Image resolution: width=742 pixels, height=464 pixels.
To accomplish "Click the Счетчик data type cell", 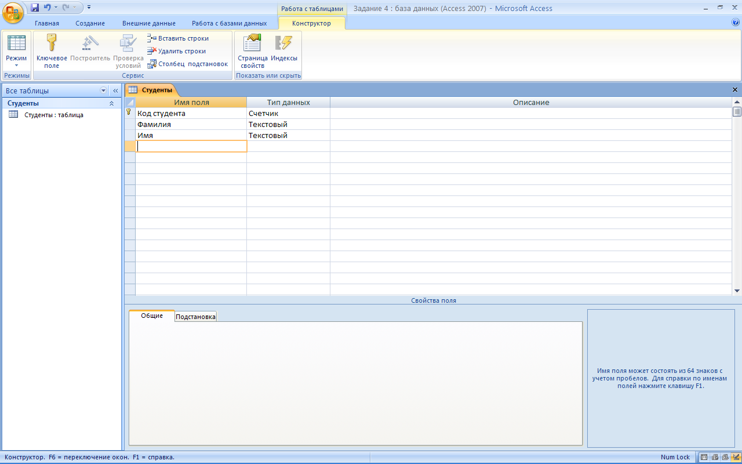I will [289, 114].
